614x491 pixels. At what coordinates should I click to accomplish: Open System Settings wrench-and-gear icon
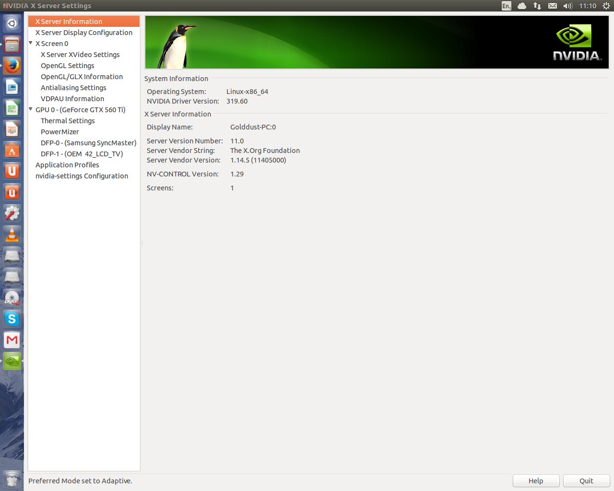point(12,214)
